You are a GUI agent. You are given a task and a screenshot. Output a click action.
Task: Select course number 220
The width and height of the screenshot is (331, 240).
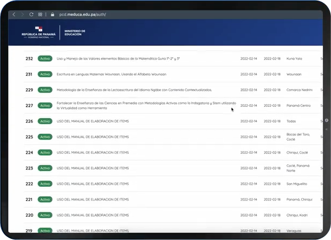(x=29, y=215)
